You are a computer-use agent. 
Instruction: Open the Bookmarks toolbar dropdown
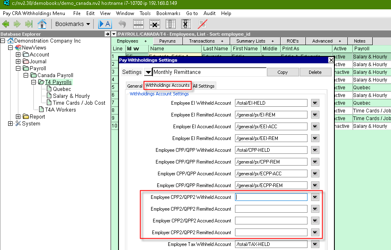pos(73,24)
